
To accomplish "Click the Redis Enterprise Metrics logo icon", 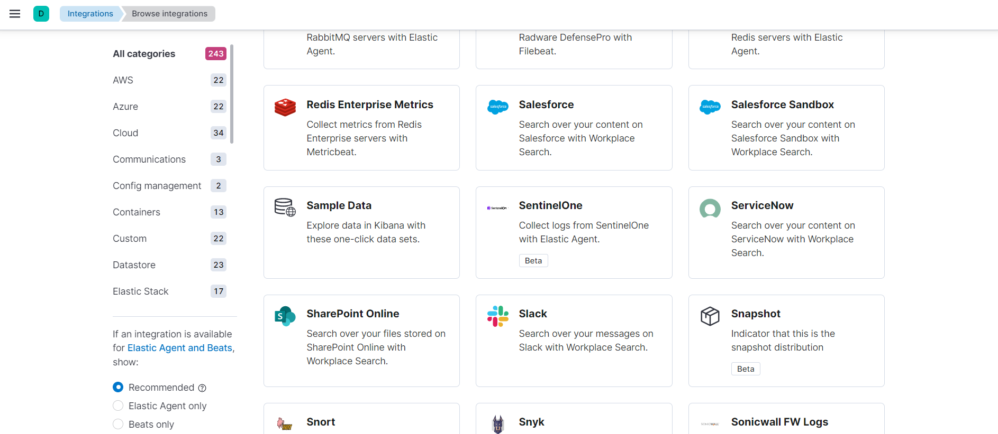I will point(285,107).
